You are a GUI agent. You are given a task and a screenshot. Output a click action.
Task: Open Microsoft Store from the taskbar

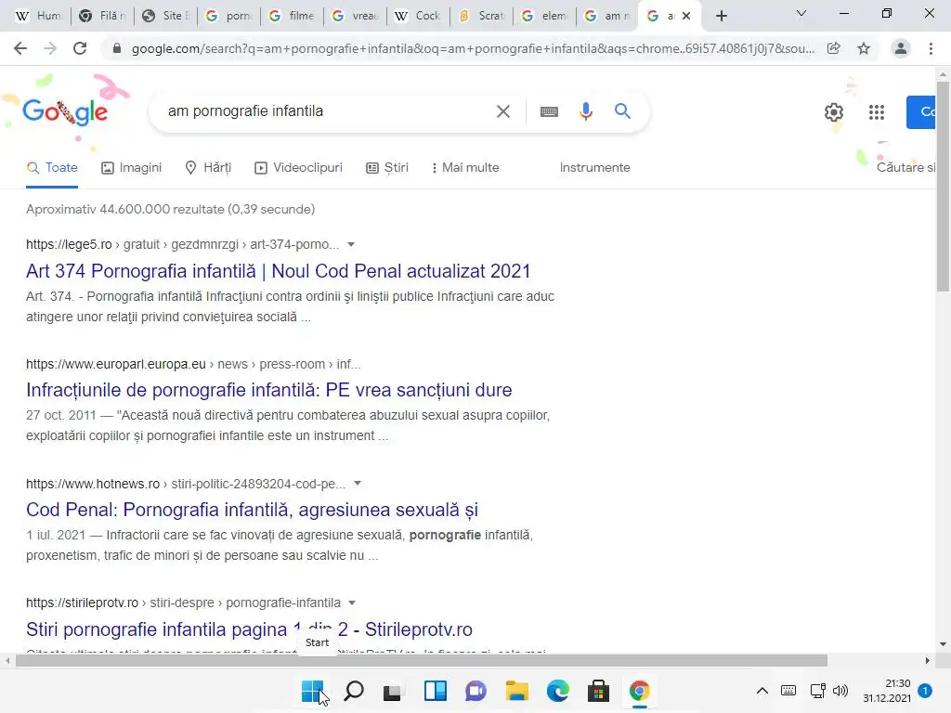598,691
